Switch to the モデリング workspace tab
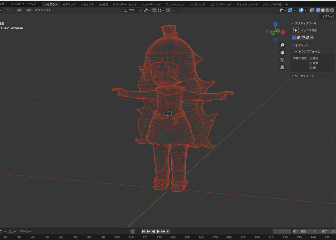 [69, 5]
